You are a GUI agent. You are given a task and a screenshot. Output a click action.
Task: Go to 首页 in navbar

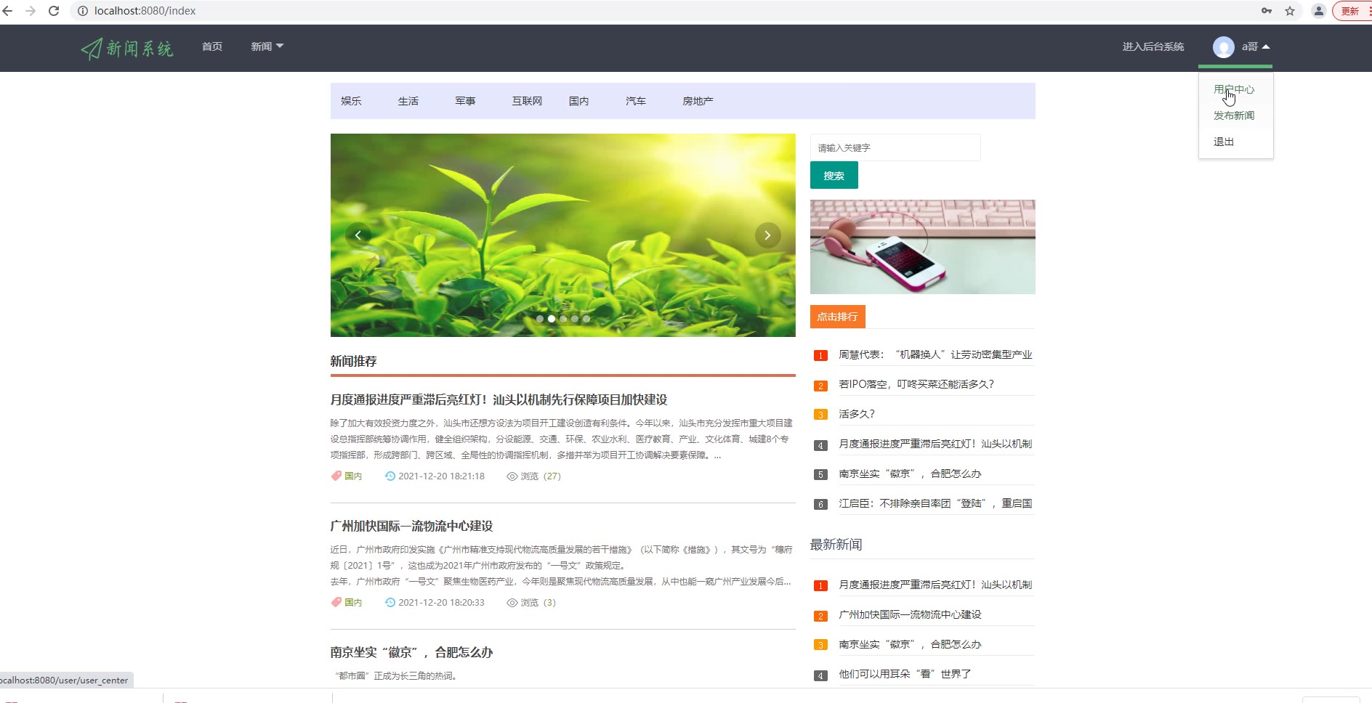[x=212, y=46]
